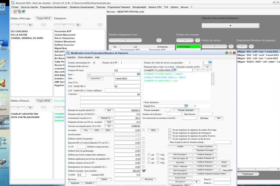Click the Date 1-août-2023 input field
Screen dimensions: 280x186
click(x=127, y=78)
